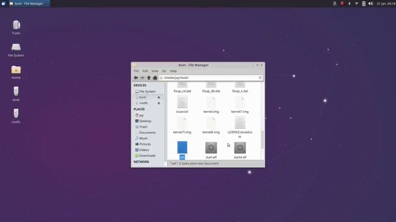Click the clock in the top panel

[x=386, y=4]
